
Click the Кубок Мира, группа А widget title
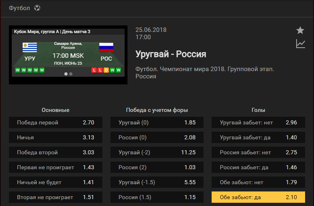(52, 32)
